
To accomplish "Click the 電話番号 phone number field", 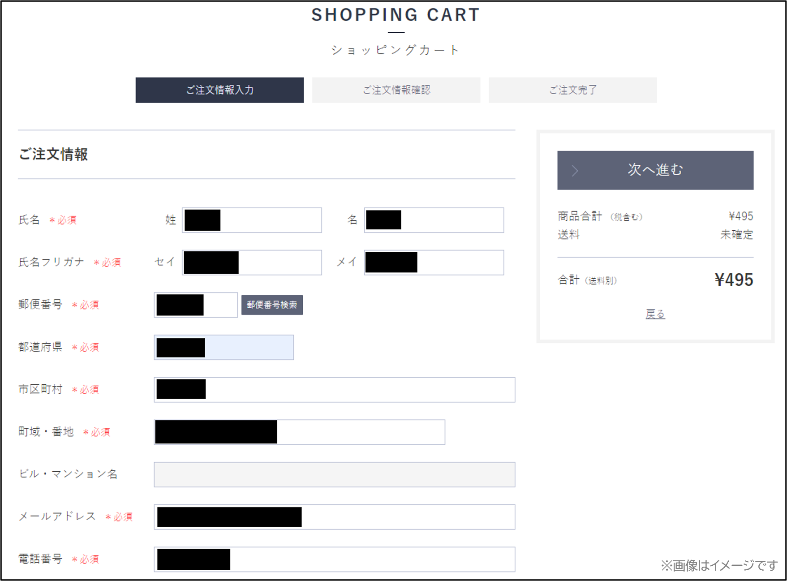I will click(x=335, y=559).
